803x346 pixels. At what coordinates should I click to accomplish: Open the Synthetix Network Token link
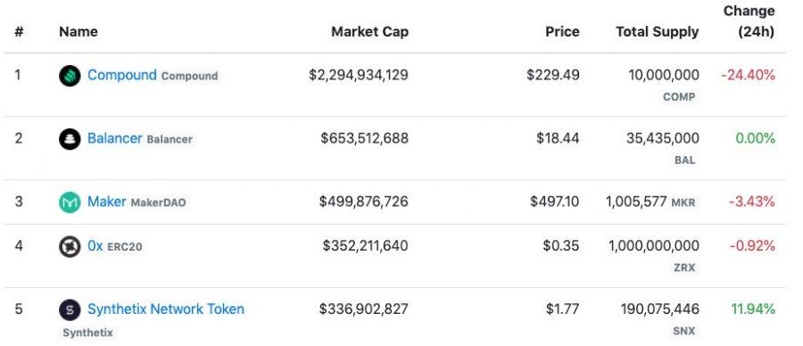coord(166,309)
